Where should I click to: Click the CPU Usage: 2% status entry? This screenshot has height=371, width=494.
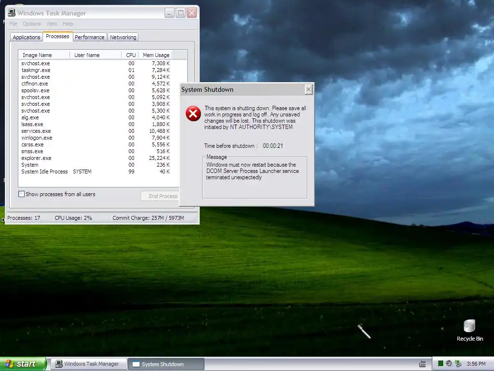[73, 218]
